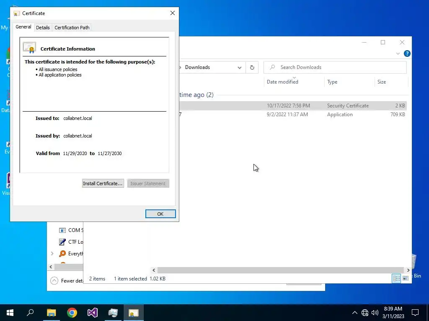Click the Certificate title bar icon
The width and height of the screenshot is (429, 321).
click(x=16, y=13)
